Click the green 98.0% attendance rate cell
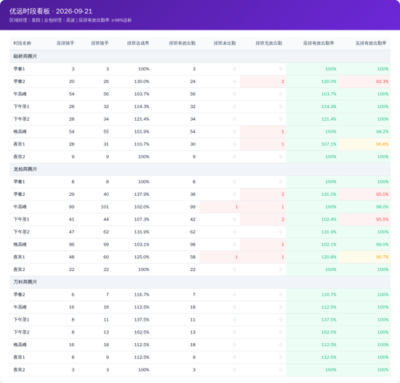The height and width of the screenshot is (383, 400). coord(365,207)
